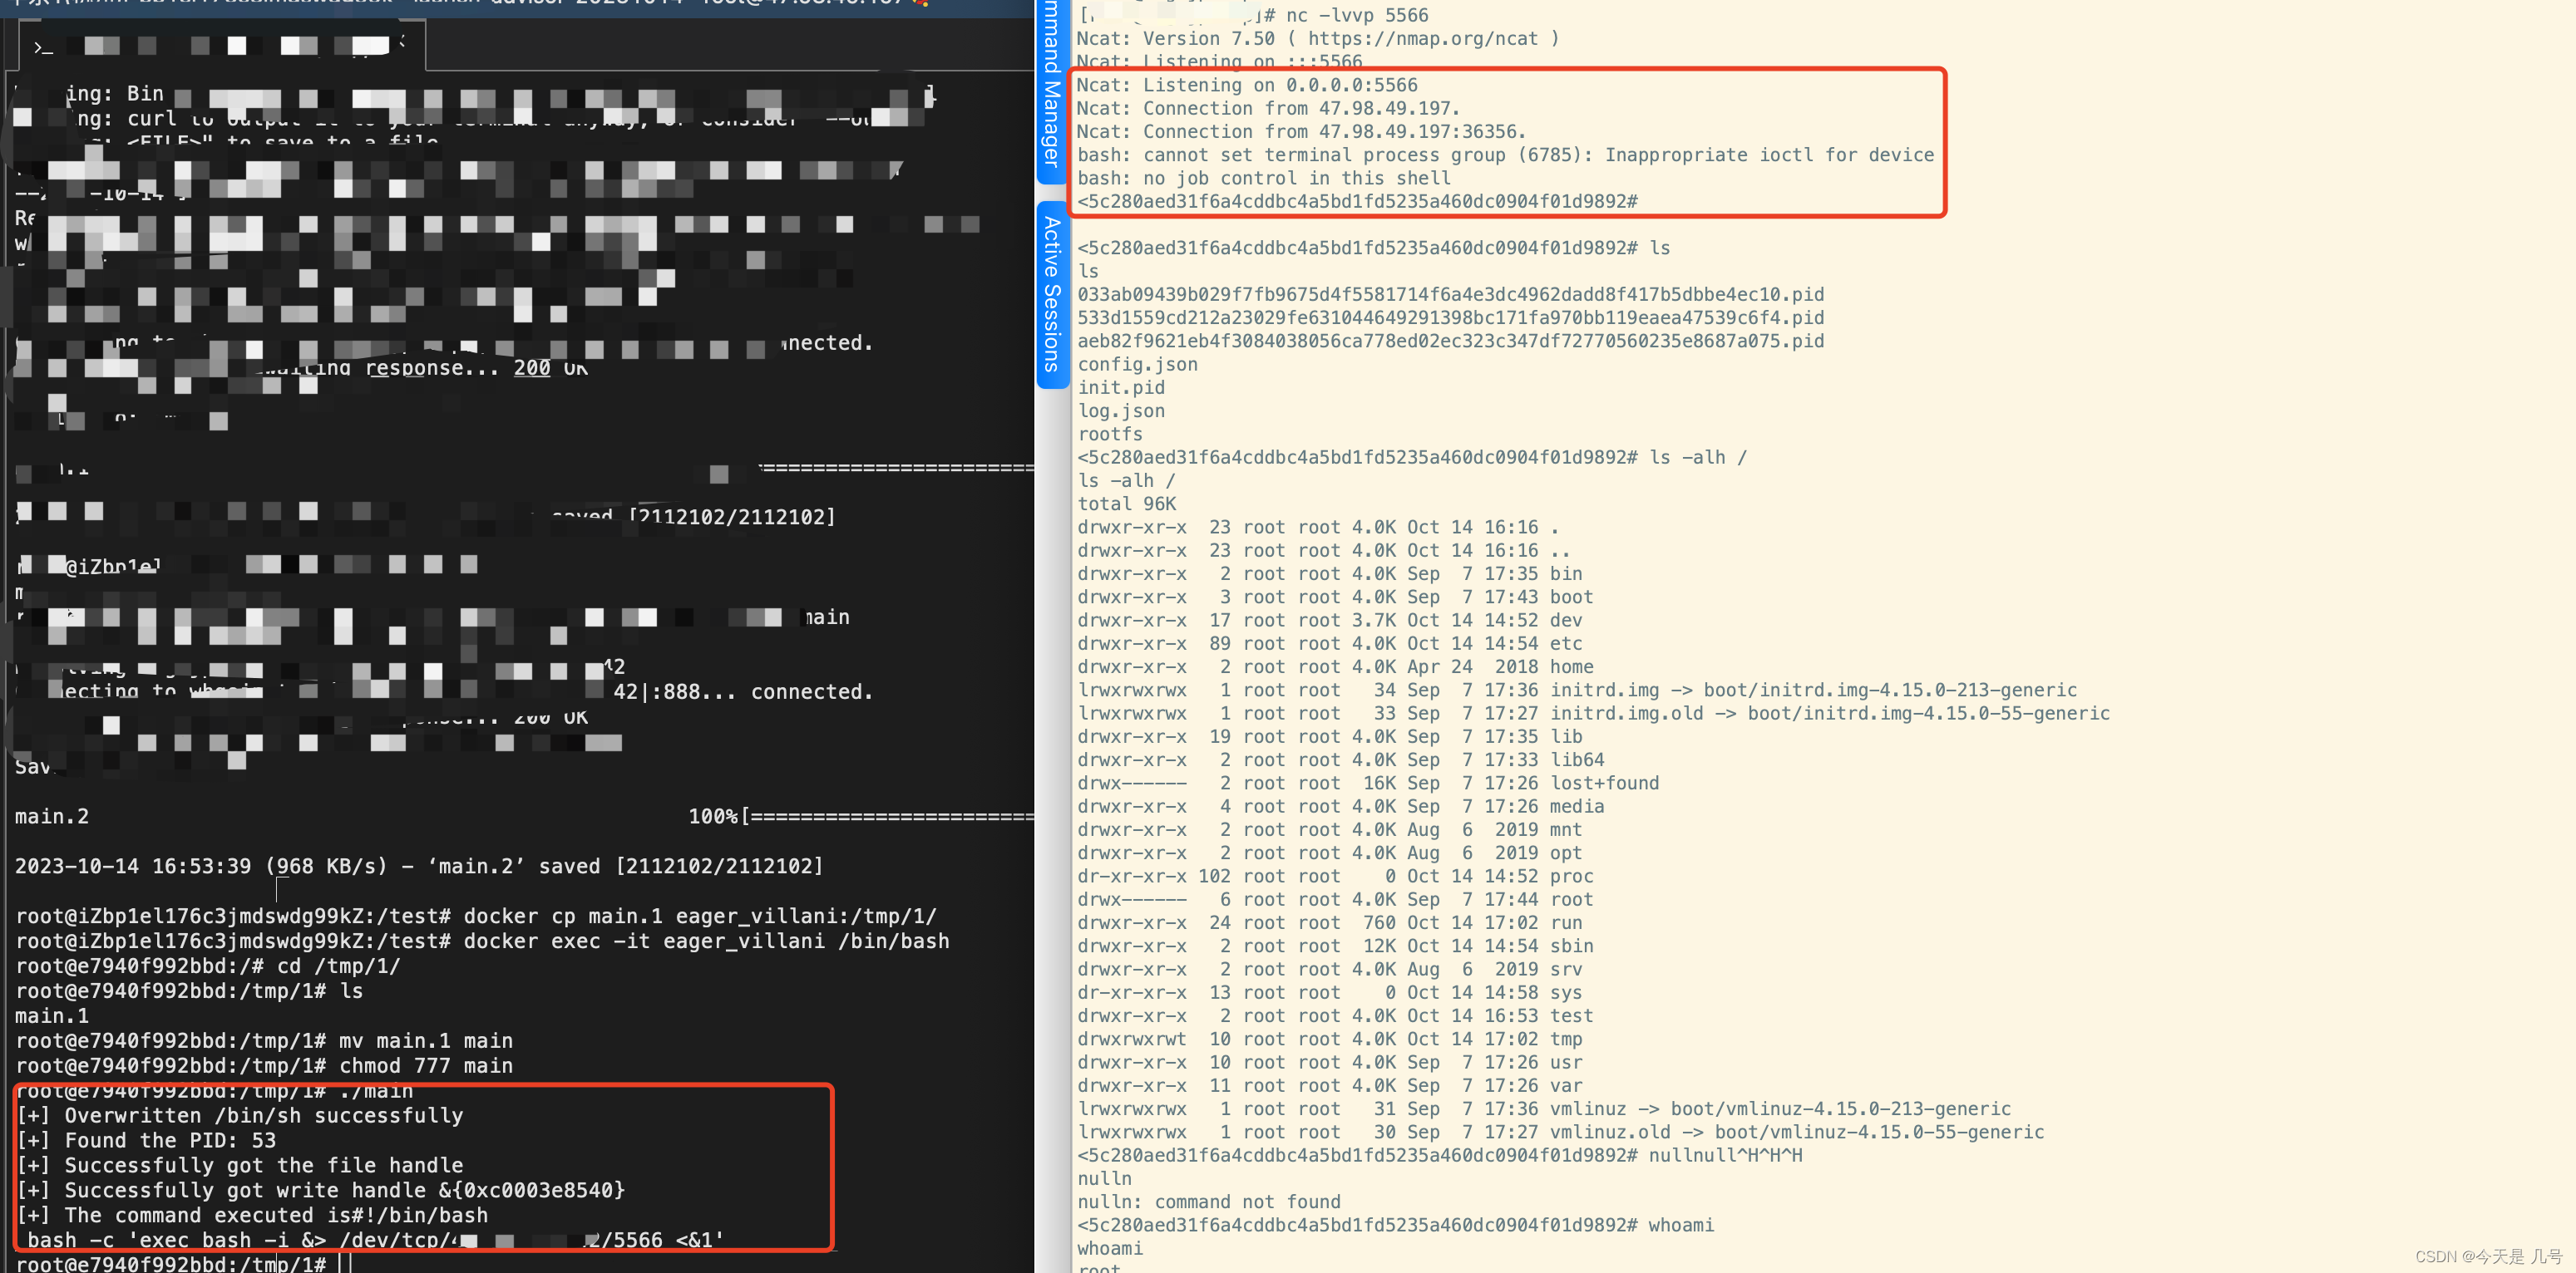Click the 'bin' directory row
This screenshot has height=1273, width=2576.
point(1330,573)
